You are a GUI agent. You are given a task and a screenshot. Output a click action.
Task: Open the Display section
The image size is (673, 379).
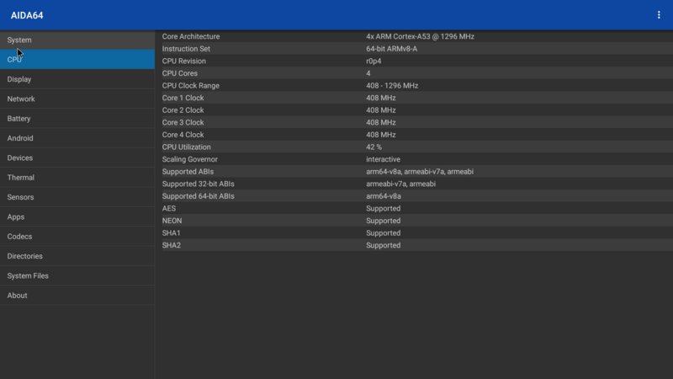coord(77,79)
